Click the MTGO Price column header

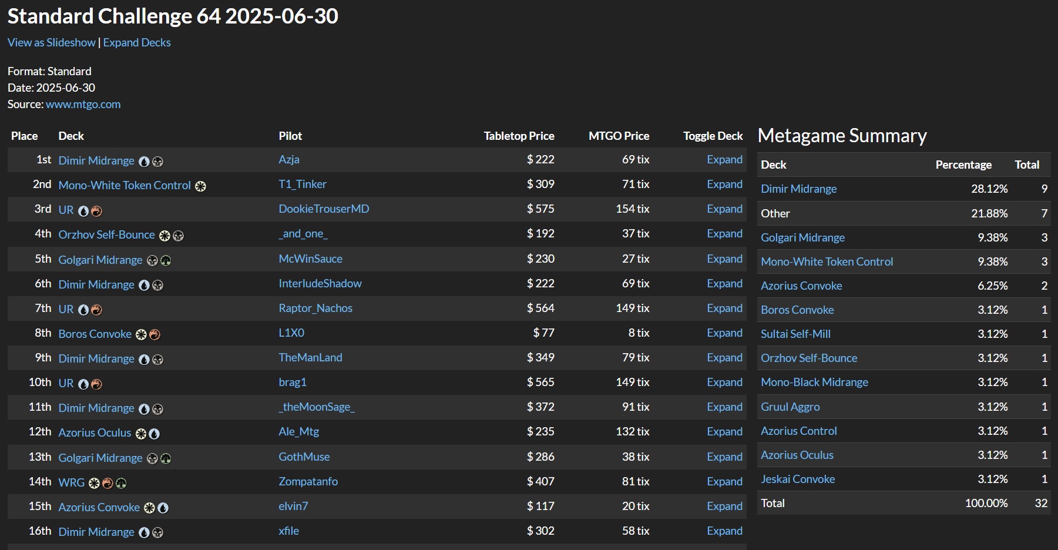[619, 136]
